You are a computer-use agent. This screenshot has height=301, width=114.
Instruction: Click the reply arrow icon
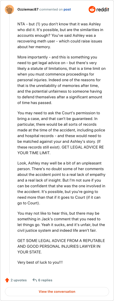click(35, 280)
